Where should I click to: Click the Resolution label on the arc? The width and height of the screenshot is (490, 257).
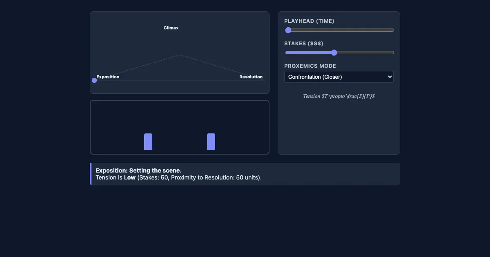[251, 77]
